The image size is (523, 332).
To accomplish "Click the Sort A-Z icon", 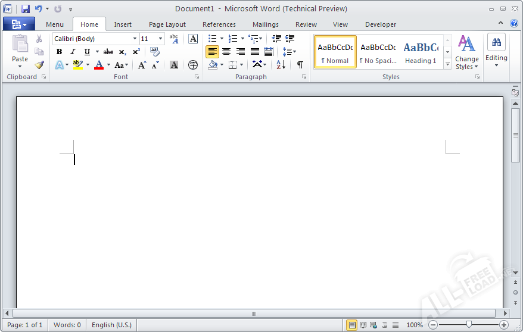I will [x=281, y=65].
